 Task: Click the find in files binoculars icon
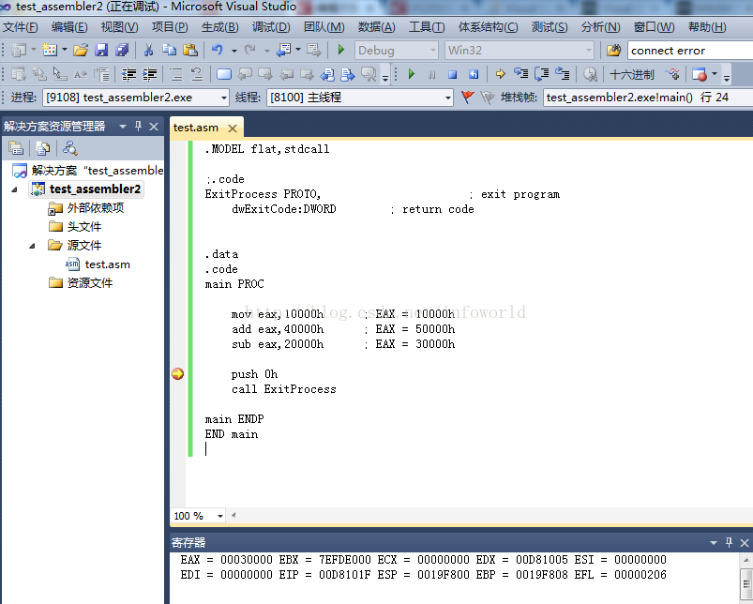(x=613, y=50)
